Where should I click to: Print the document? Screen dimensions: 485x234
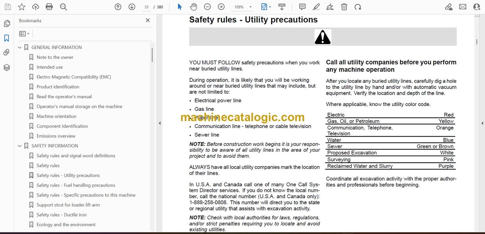49,7
